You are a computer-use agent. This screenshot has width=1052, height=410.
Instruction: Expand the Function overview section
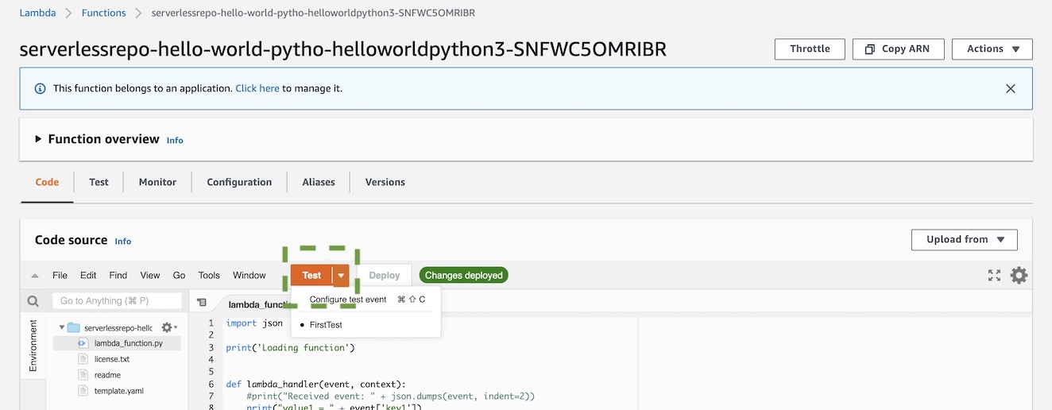point(38,139)
